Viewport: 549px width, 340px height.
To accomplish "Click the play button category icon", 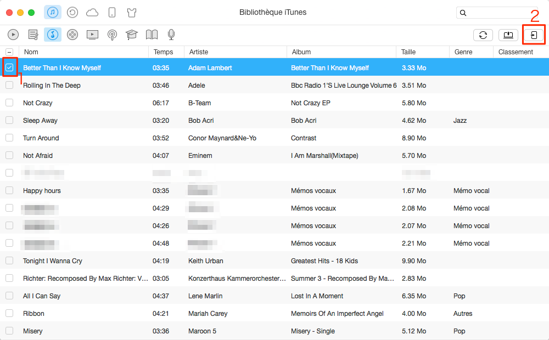I will 13,35.
